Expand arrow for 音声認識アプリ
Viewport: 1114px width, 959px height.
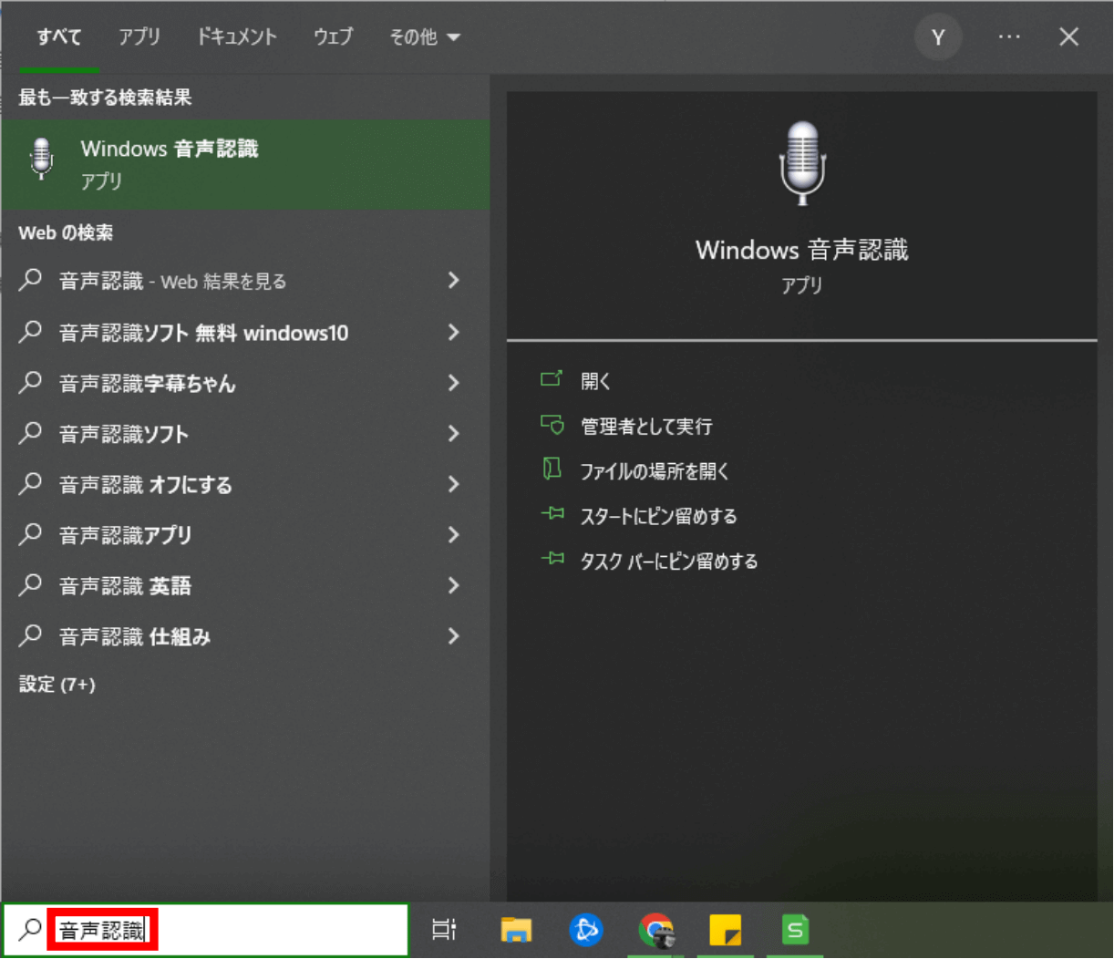[453, 535]
